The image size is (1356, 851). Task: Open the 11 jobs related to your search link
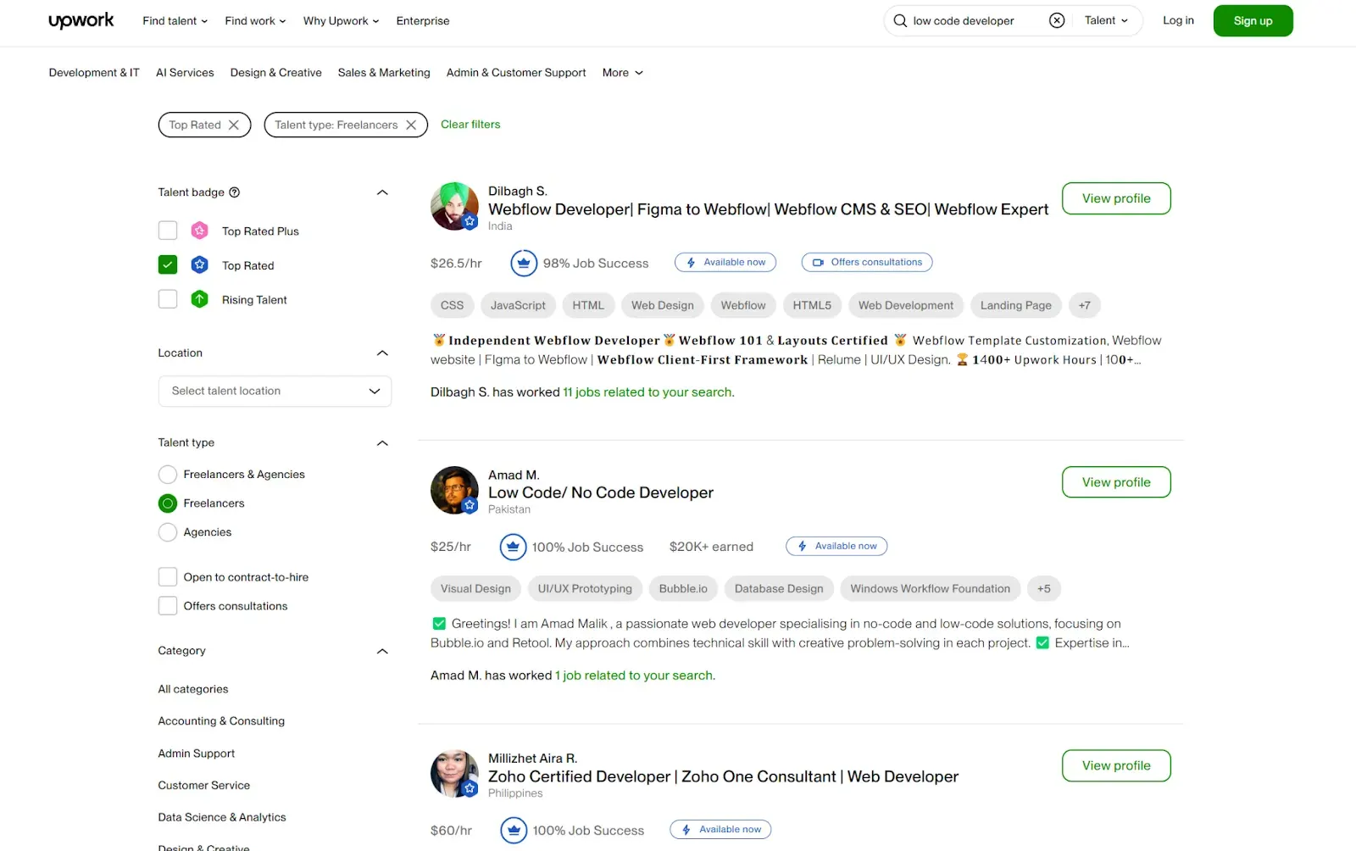648,392
